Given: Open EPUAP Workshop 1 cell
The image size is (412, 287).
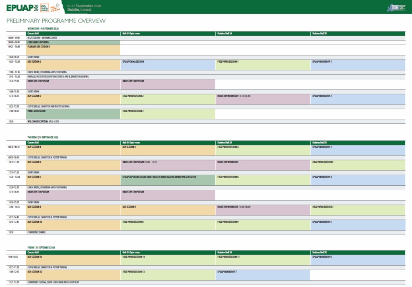Looking at the screenshot, I should (358, 65).
